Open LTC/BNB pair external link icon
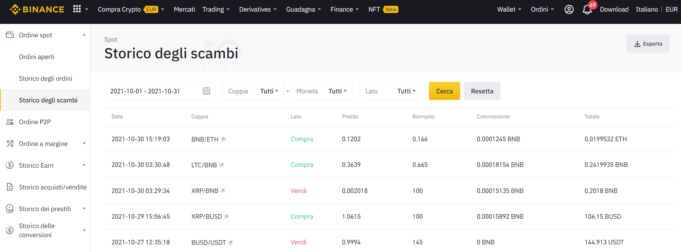The image size is (681, 252). [222, 165]
